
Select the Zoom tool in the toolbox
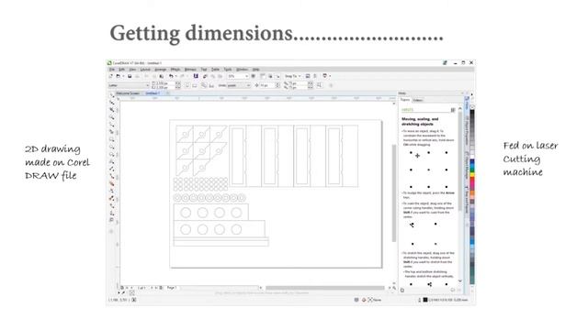(x=112, y=117)
